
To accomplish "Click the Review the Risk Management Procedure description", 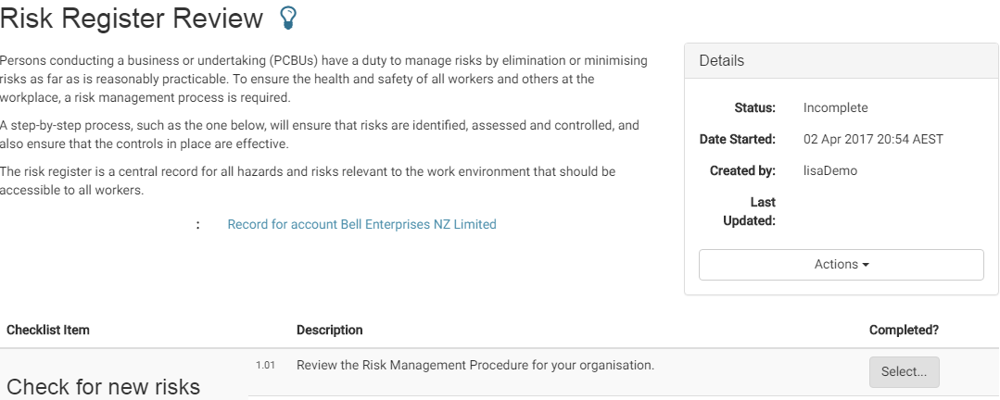I will (475, 366).
